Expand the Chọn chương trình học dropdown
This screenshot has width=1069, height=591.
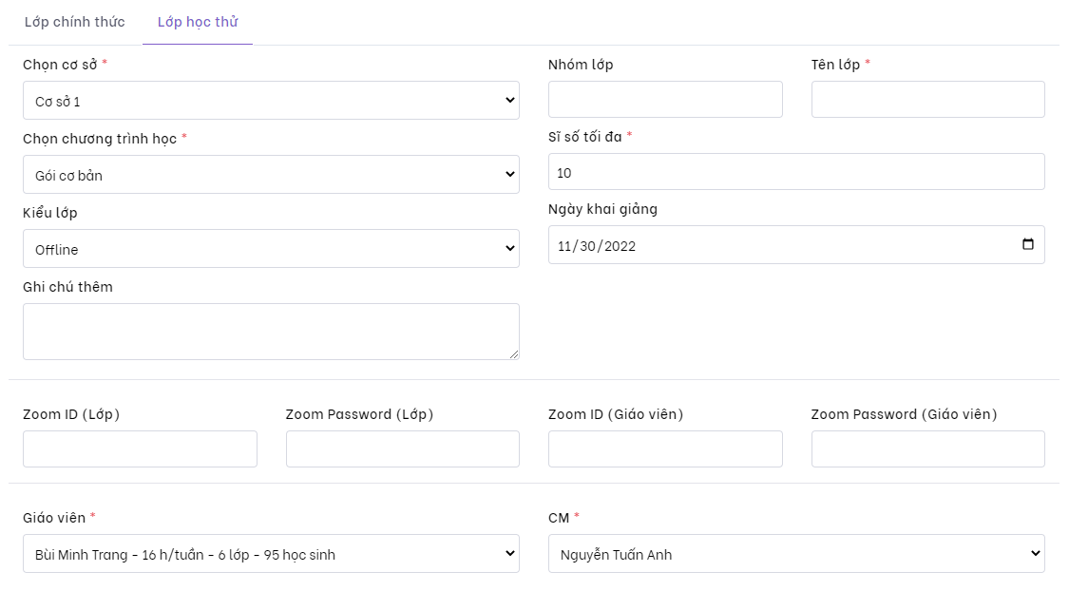[271, 174]
